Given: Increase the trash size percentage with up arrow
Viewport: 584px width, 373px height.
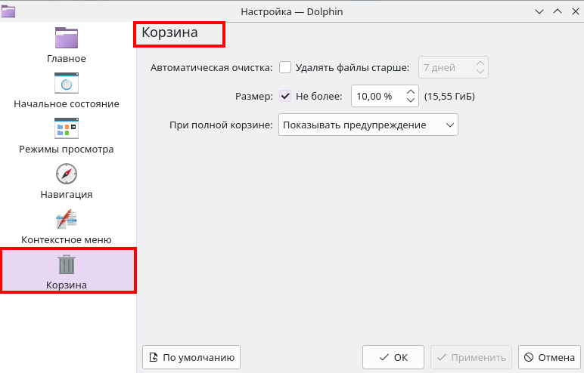Looking at the screenshot, I should point(411,91).
